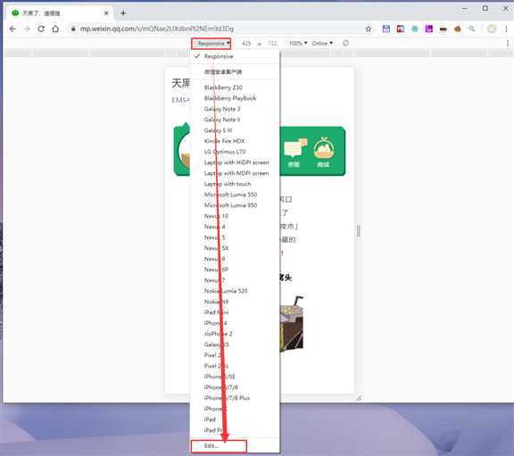Select Nokia Lumia 520
514x456 pixels.
(235, 291)
